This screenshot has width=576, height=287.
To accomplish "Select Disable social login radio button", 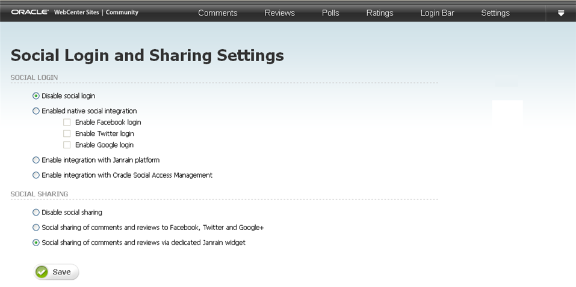I will (x=36, y=95).
